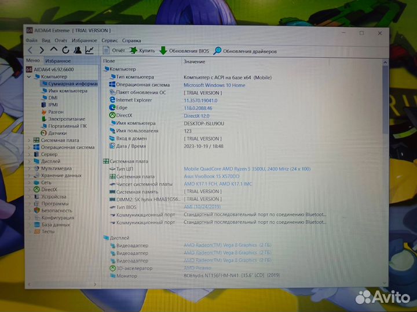
Task: Collapse the Компьютер tree node
Action: [29, 77]
